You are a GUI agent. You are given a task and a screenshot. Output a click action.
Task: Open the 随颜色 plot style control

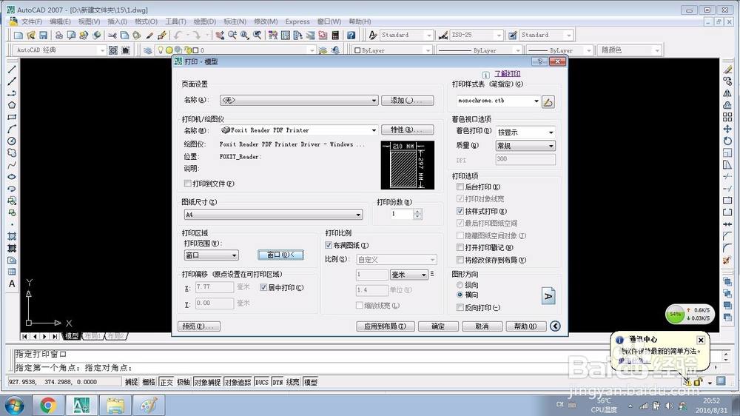pos(630,50)
